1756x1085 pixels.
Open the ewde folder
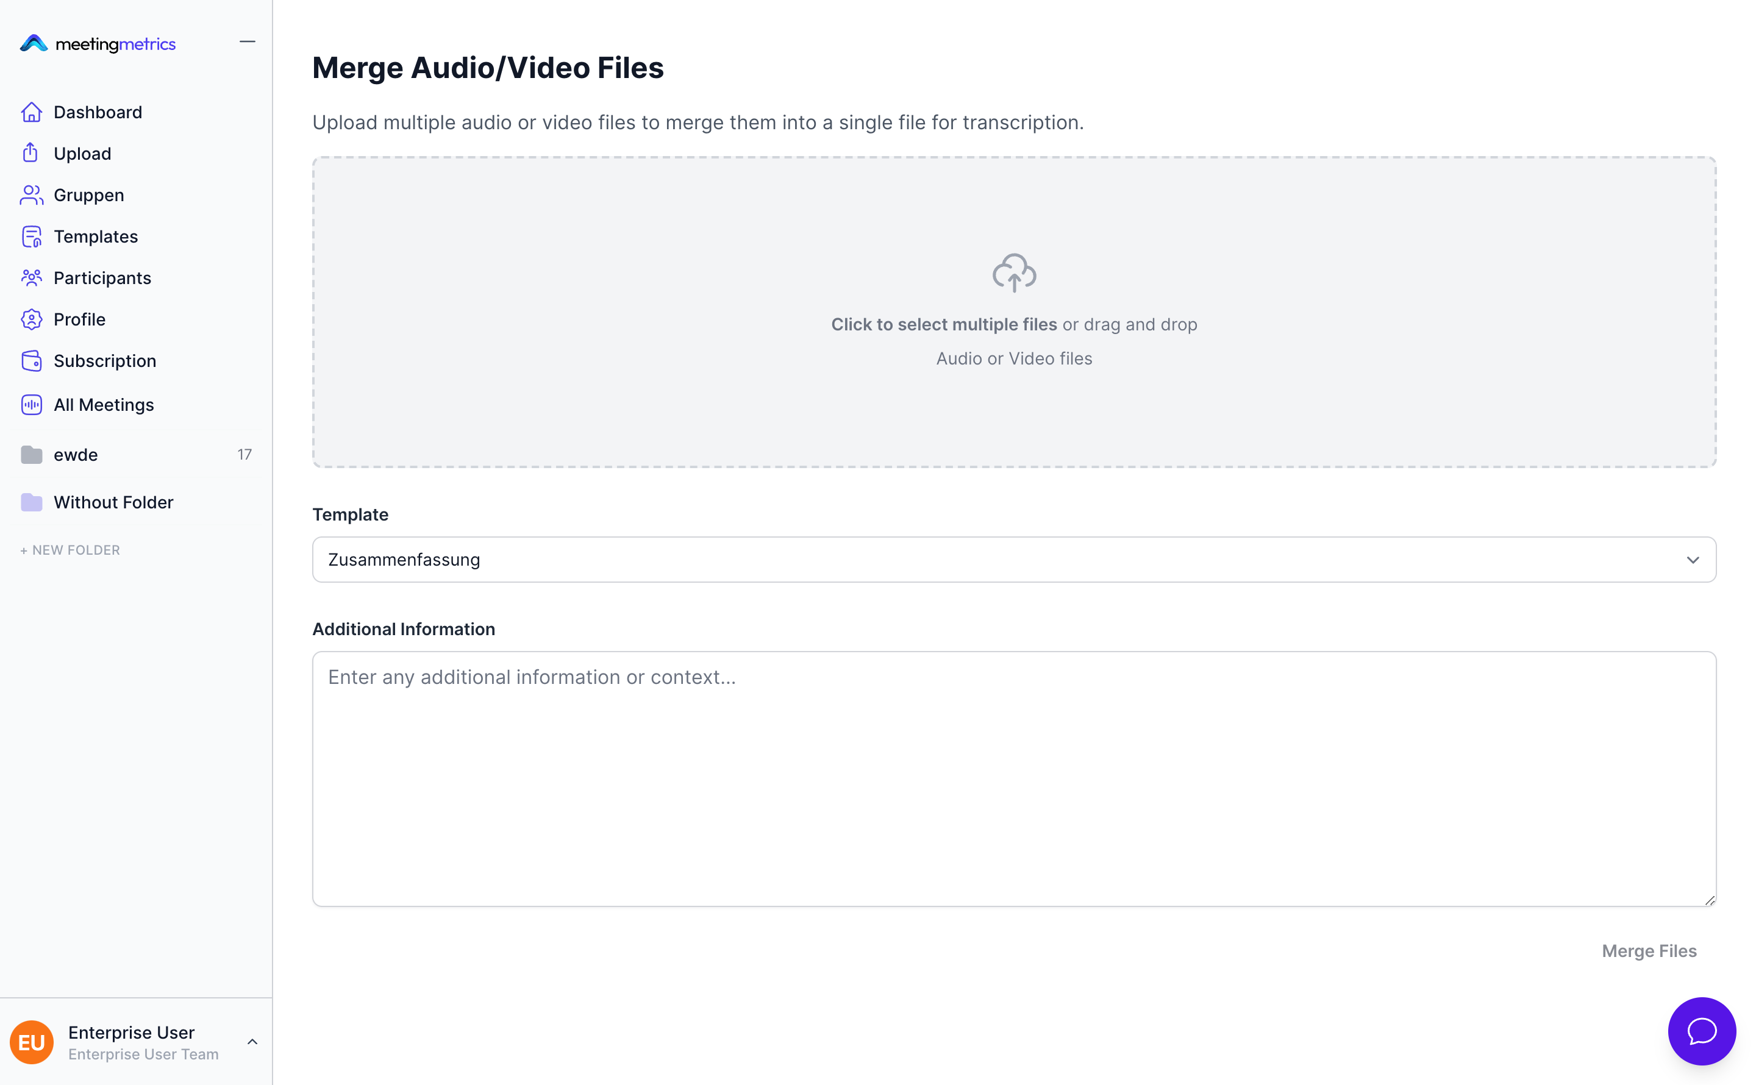click(x=76, y=455)
